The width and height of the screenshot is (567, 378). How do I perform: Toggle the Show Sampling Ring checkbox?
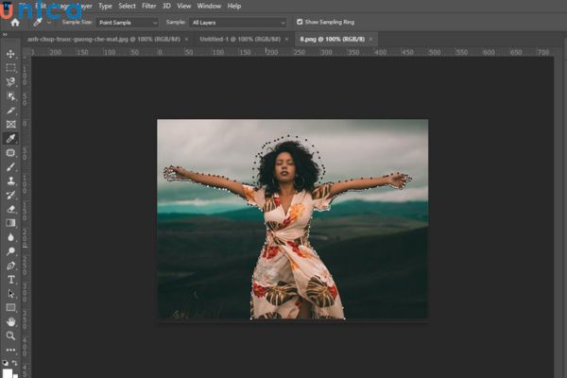[x=300, y=22]
